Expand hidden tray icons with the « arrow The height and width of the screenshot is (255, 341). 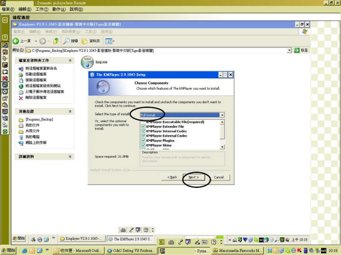tap(230, 240)
